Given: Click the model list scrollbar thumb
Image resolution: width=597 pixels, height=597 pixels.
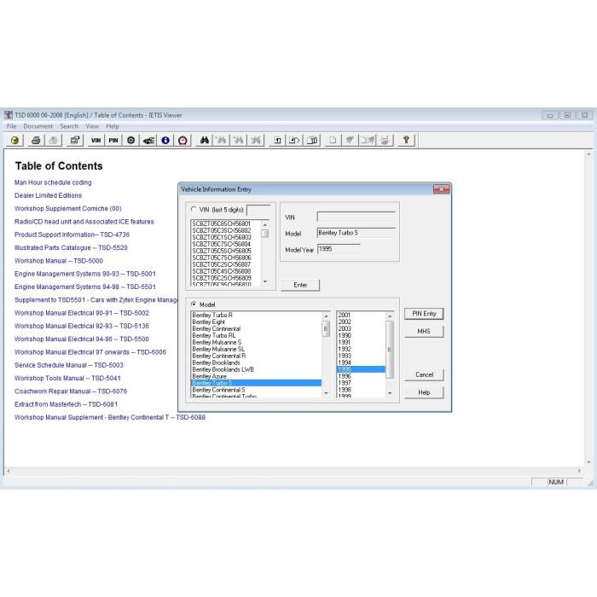Looking at the screenshot, I should [x=326, y=329].
